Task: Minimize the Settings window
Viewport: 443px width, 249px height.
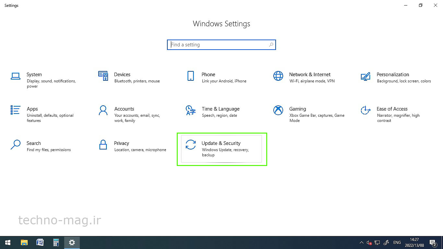Action: tap(406, 5)
